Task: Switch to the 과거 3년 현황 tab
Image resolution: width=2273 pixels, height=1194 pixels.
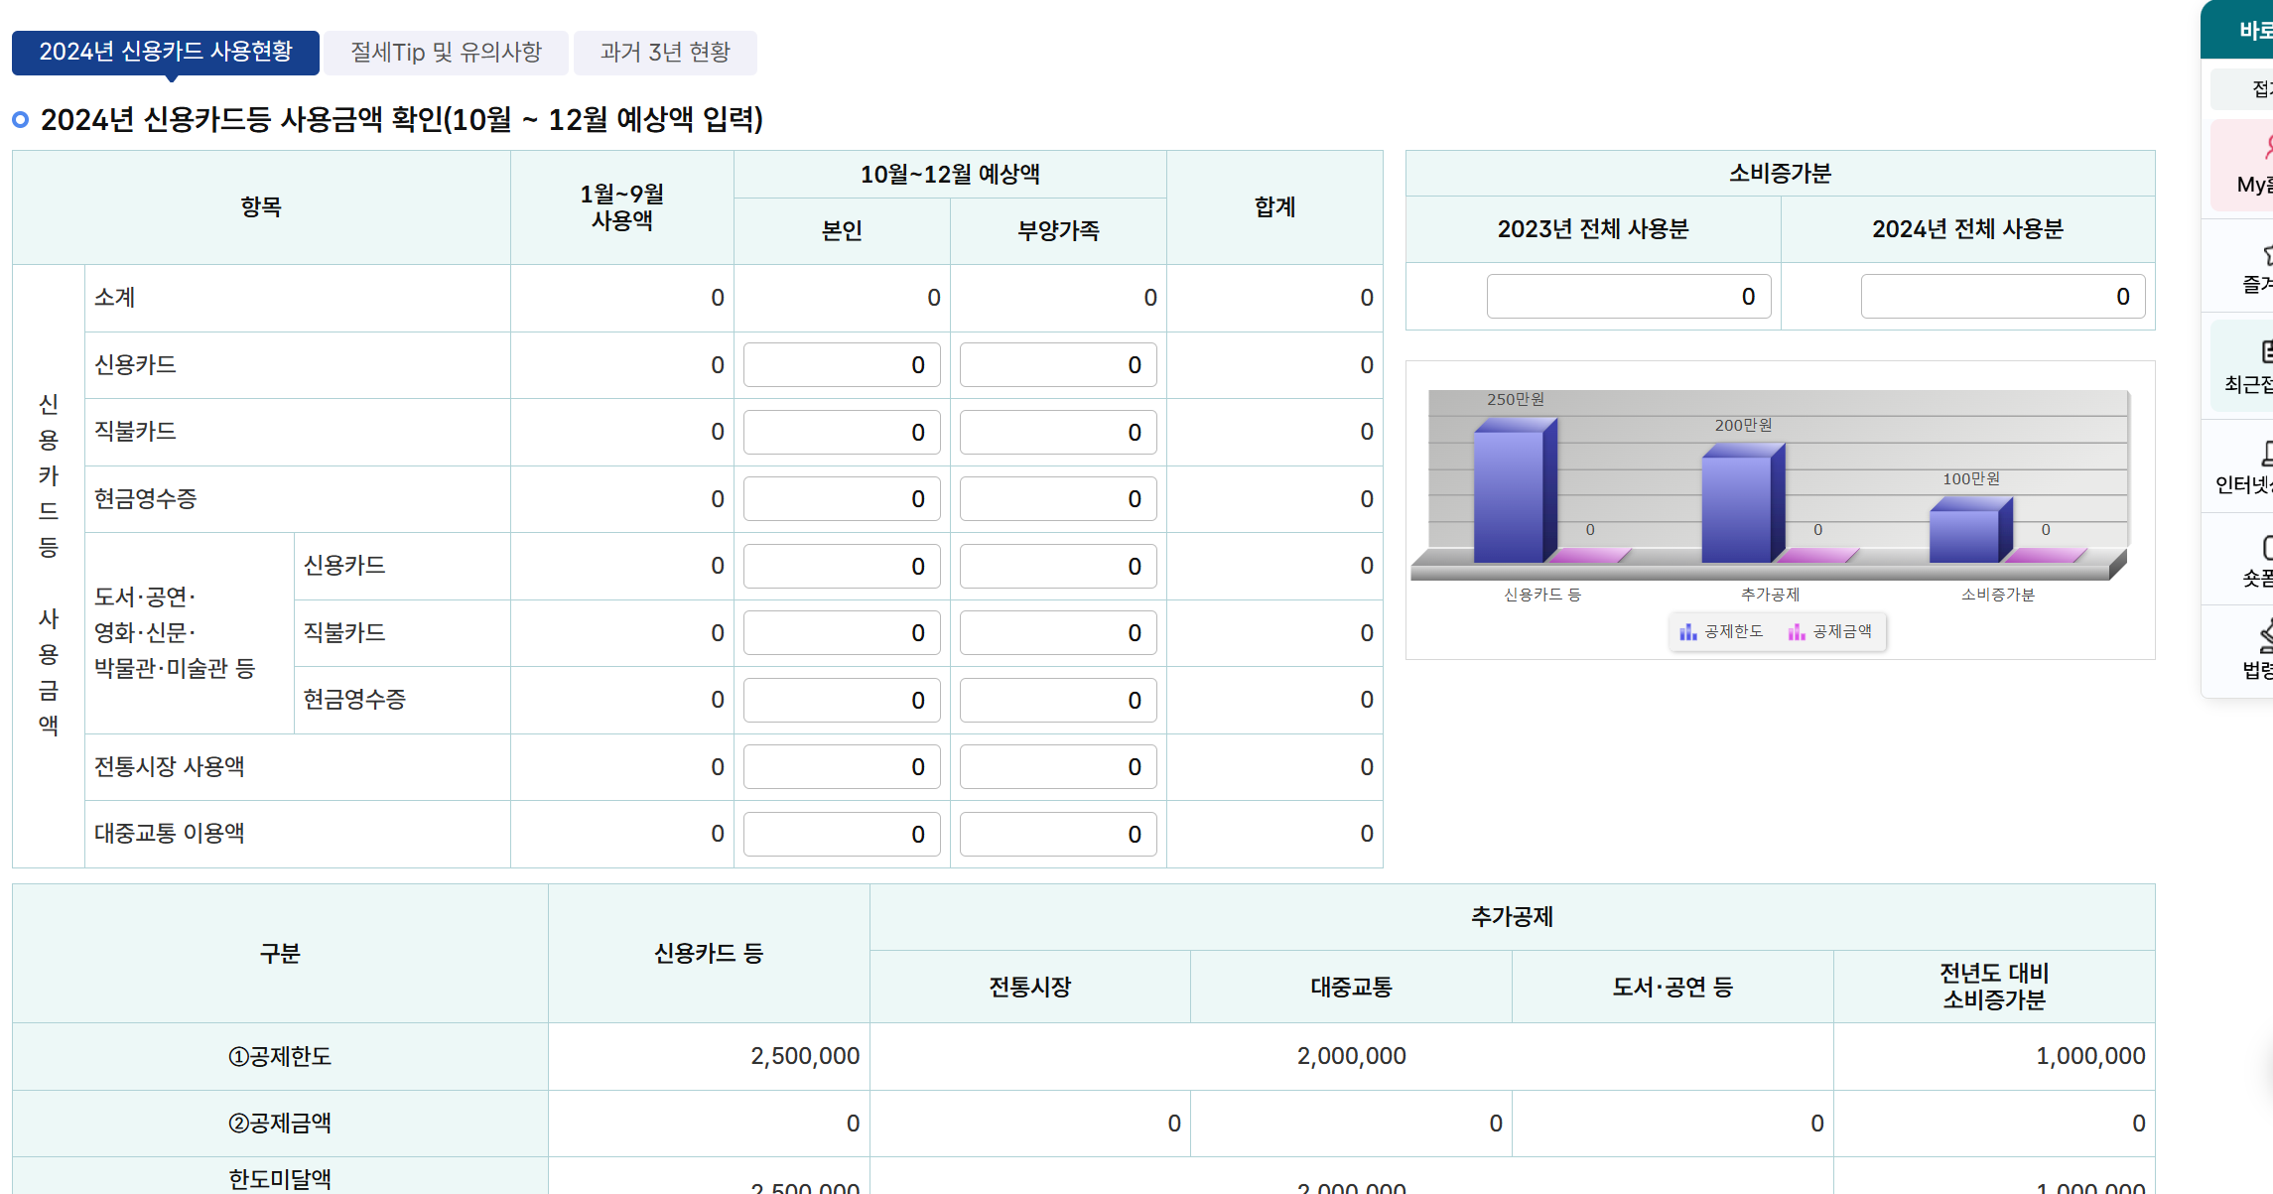Action: point(665,53)
